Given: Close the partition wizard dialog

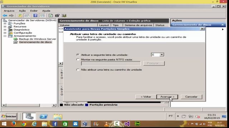Looking at the screenshot, I should click(202, 29).
